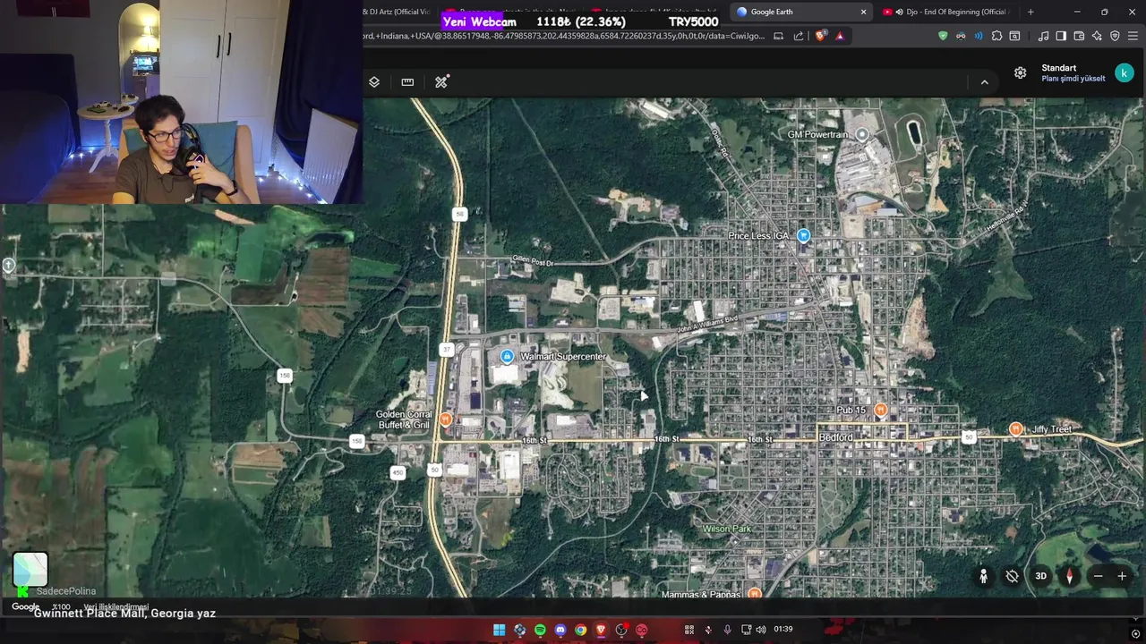Viewport: 1146px width, 644px height.
Task: Open Brave browser from the taskbar
Action: [601, 630]
